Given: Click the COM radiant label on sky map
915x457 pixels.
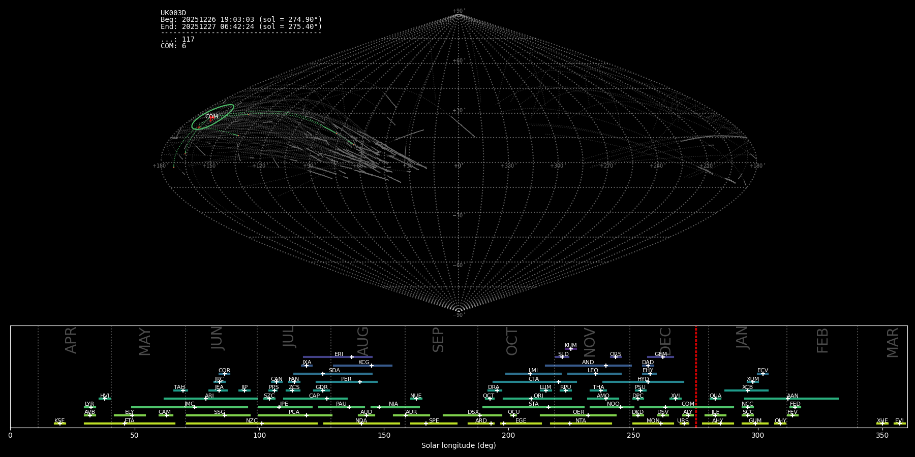Looking at the screenshot, I should coord(211,117).
